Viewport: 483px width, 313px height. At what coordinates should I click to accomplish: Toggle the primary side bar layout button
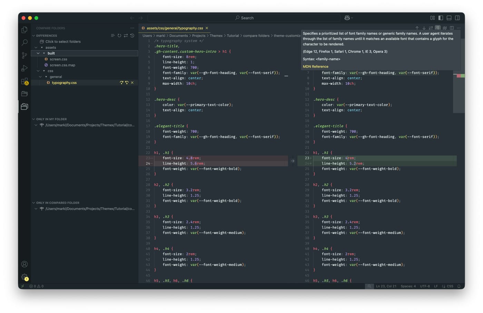coord(441,18)
